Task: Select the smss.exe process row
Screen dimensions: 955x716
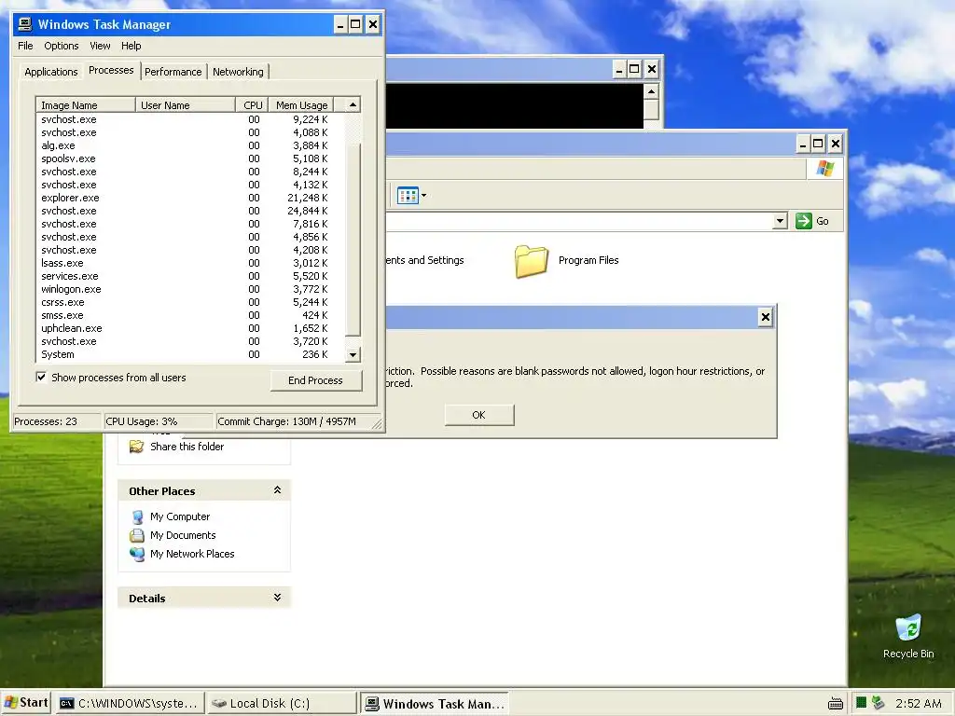Action: pos(190,315)
